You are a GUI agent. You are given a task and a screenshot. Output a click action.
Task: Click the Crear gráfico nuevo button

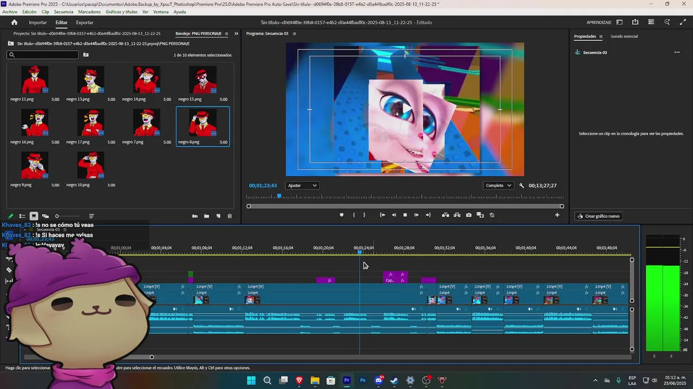pos(598,216)
